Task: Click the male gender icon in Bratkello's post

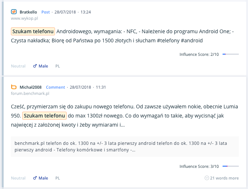Action: pyautogui.click(x=35, y=66)
